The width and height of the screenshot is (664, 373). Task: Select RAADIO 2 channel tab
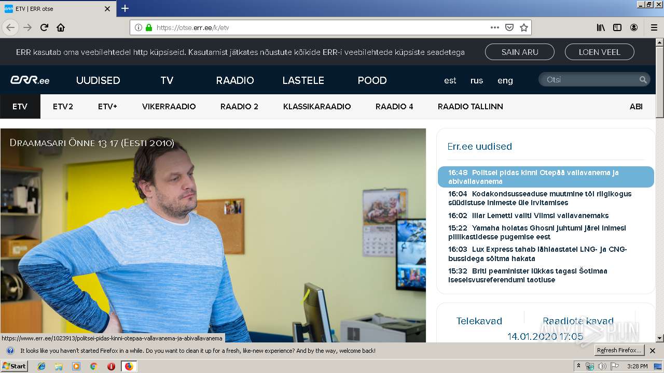coord(239,107)
